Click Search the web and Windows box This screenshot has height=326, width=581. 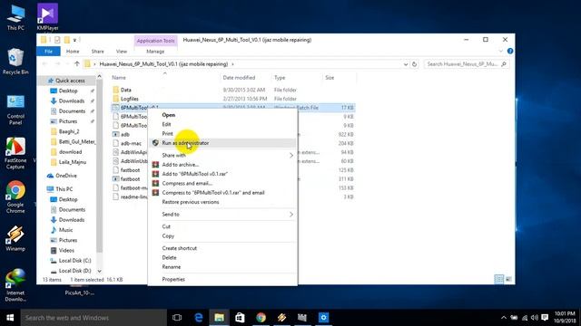click(x=94, y=318)
